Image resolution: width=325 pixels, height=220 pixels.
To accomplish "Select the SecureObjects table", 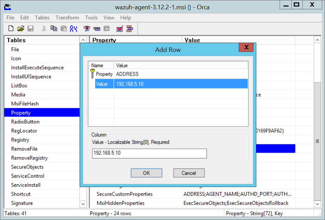I will (x=42, y=167).
